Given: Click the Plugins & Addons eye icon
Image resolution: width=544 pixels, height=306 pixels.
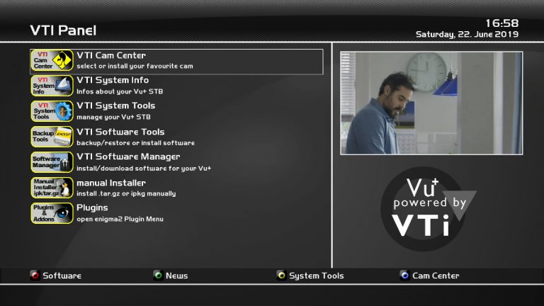Looking at the screenshot, I should 52,213.
